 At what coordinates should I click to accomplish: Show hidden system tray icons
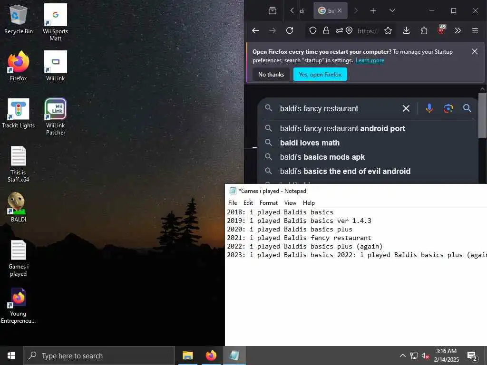click(x=402, y=355)
